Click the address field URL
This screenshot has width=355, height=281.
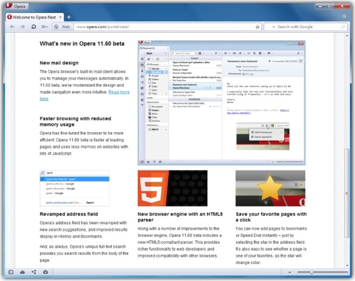click(103, 27)
